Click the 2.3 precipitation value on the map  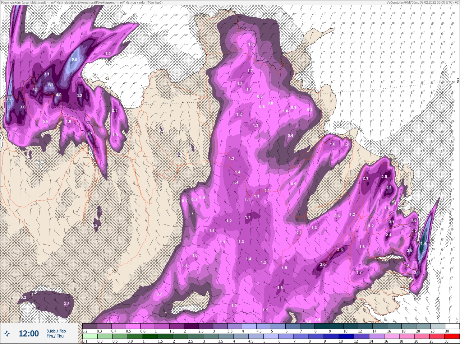click(115, 110)
